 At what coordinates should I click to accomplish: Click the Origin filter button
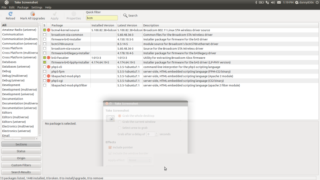click(x=21, y=158)
